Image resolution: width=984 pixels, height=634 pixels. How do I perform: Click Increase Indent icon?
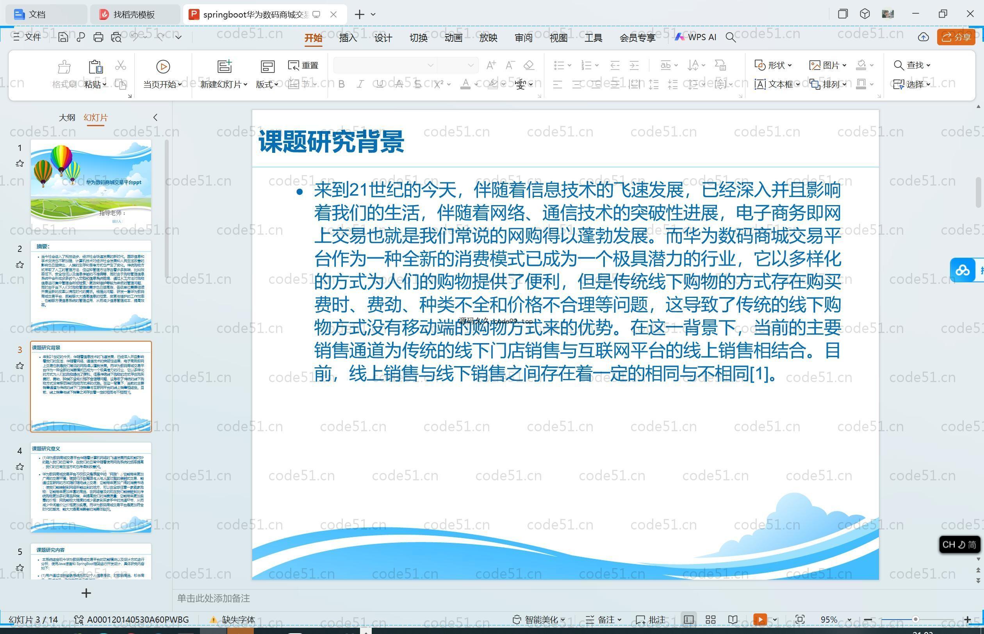635,65
